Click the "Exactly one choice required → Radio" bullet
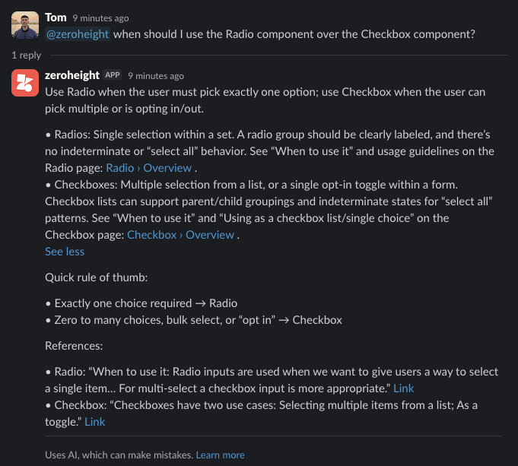The image size is (518, 466). coord(141,303)
